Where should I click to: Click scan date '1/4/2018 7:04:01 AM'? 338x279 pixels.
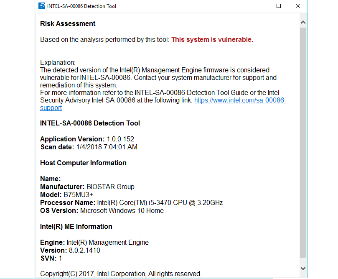point(107,147)
